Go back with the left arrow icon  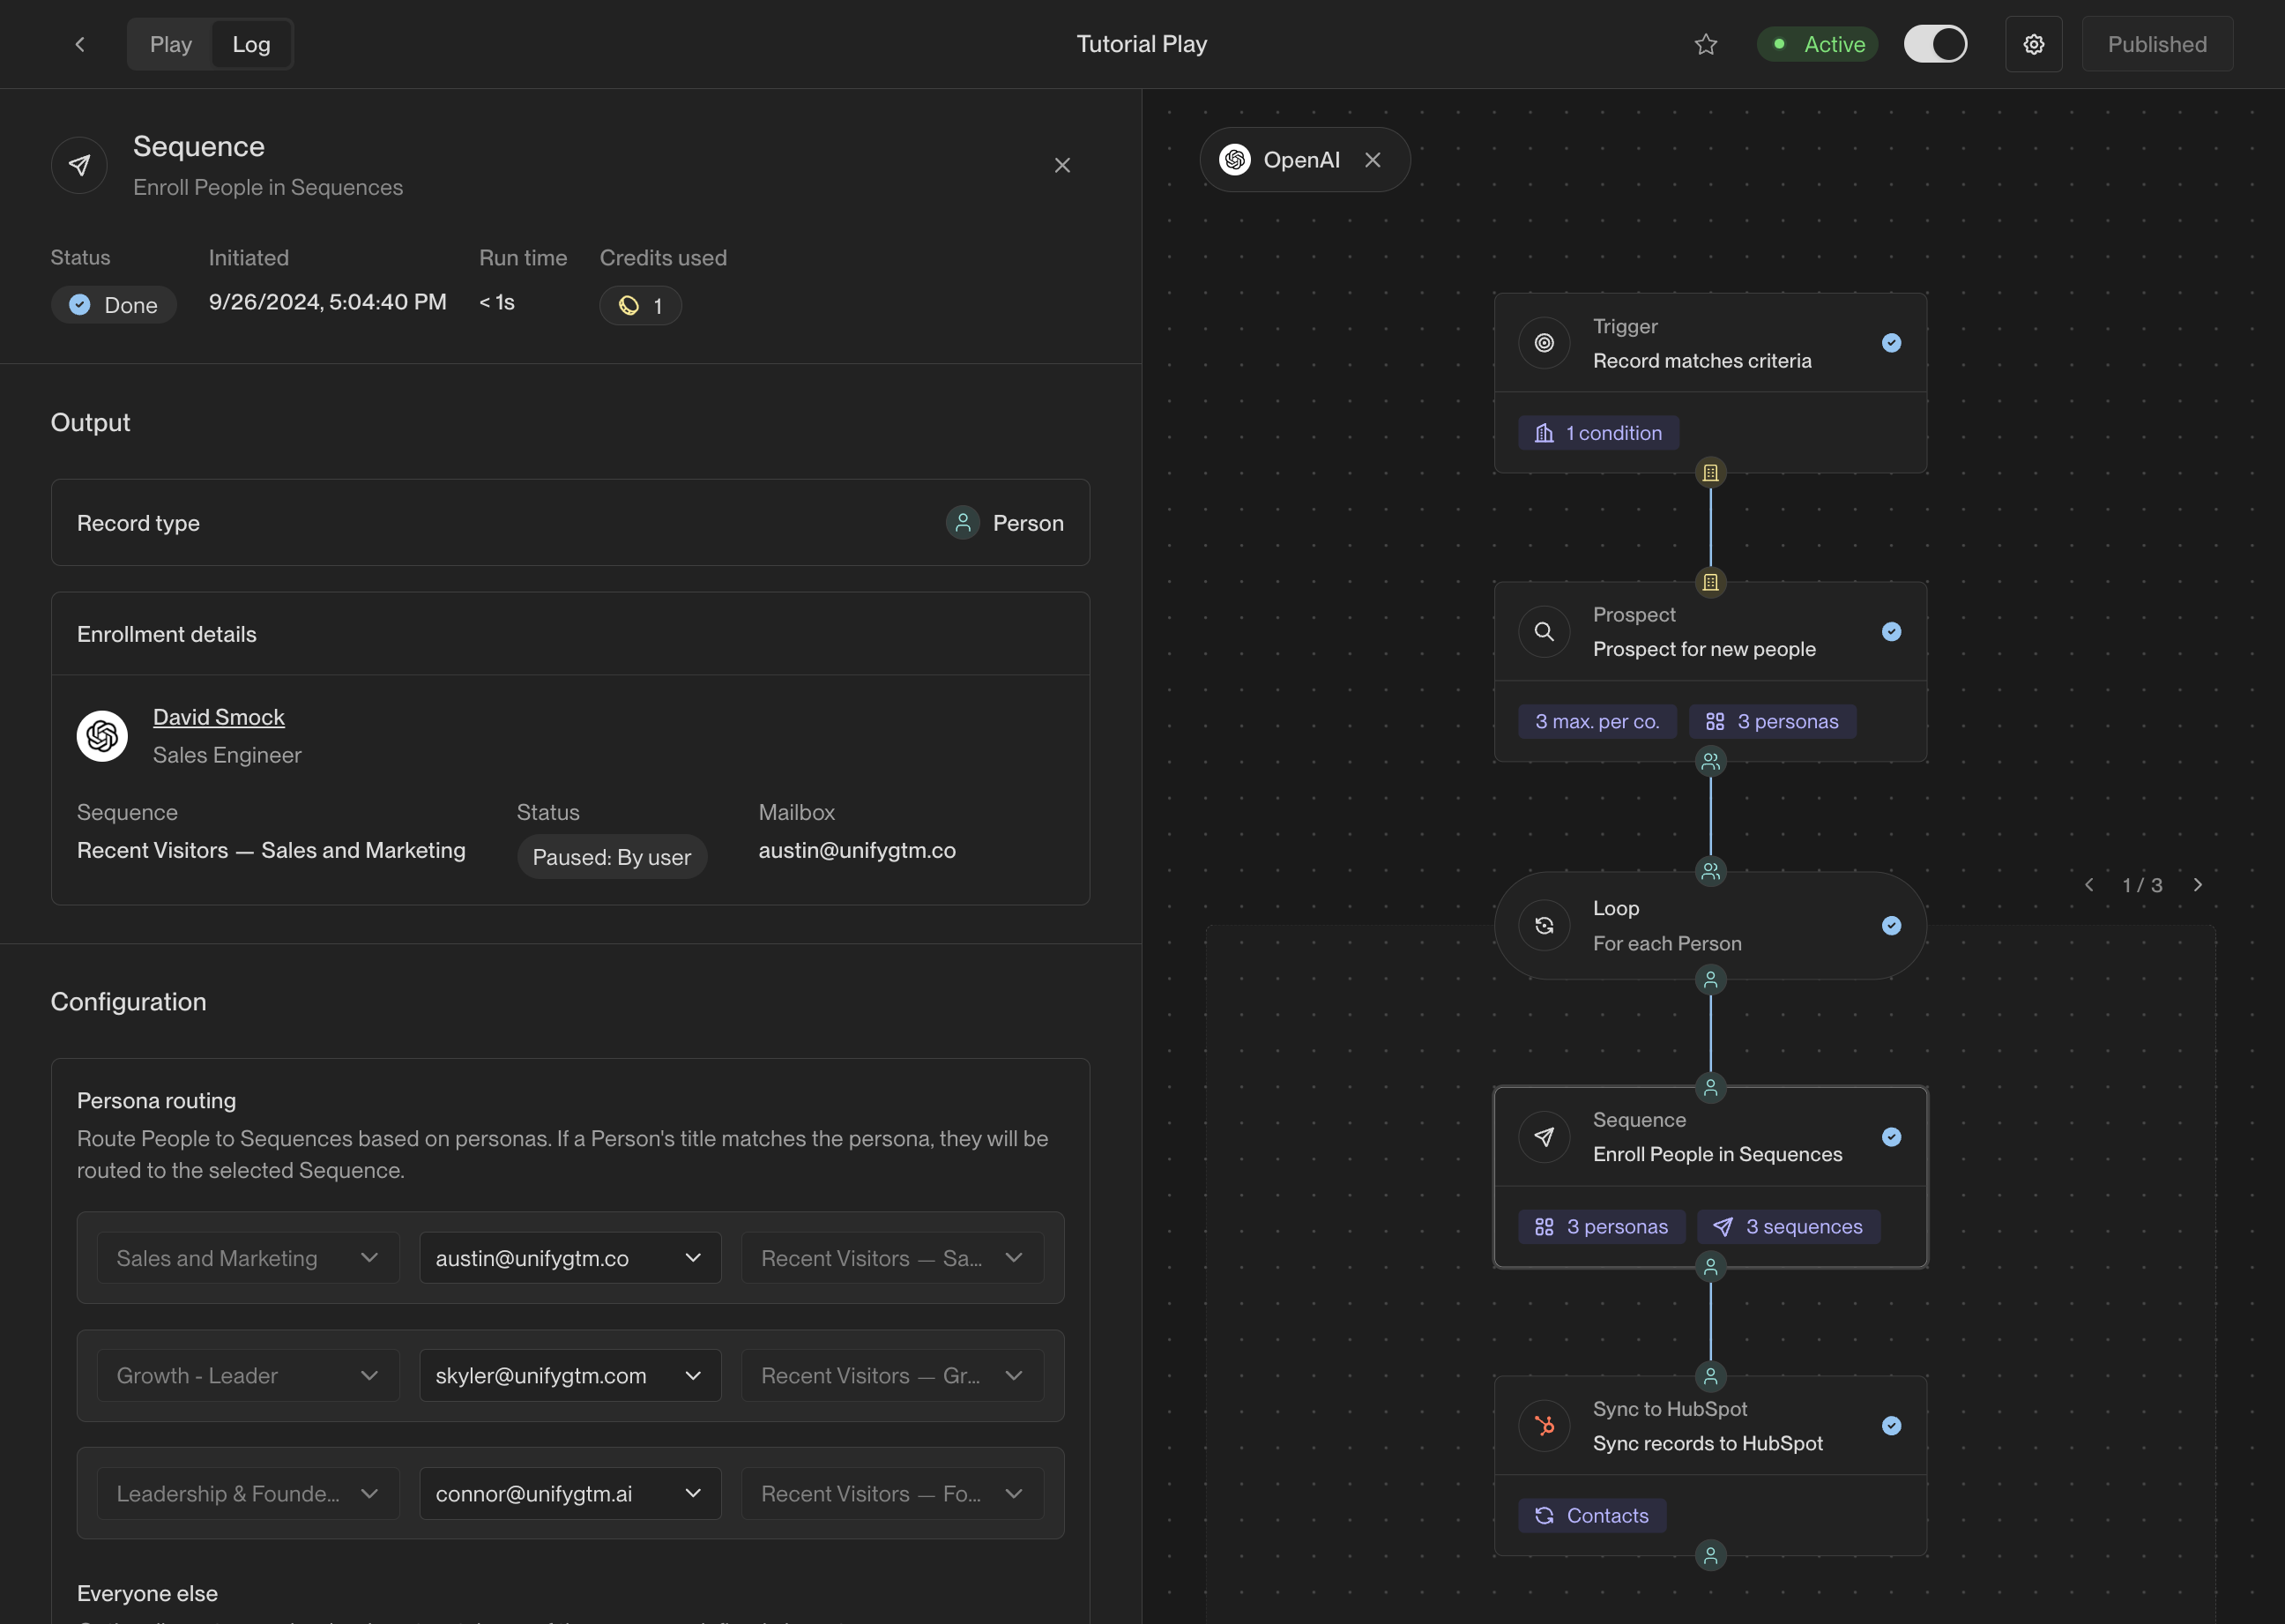[x=80, y=44]
